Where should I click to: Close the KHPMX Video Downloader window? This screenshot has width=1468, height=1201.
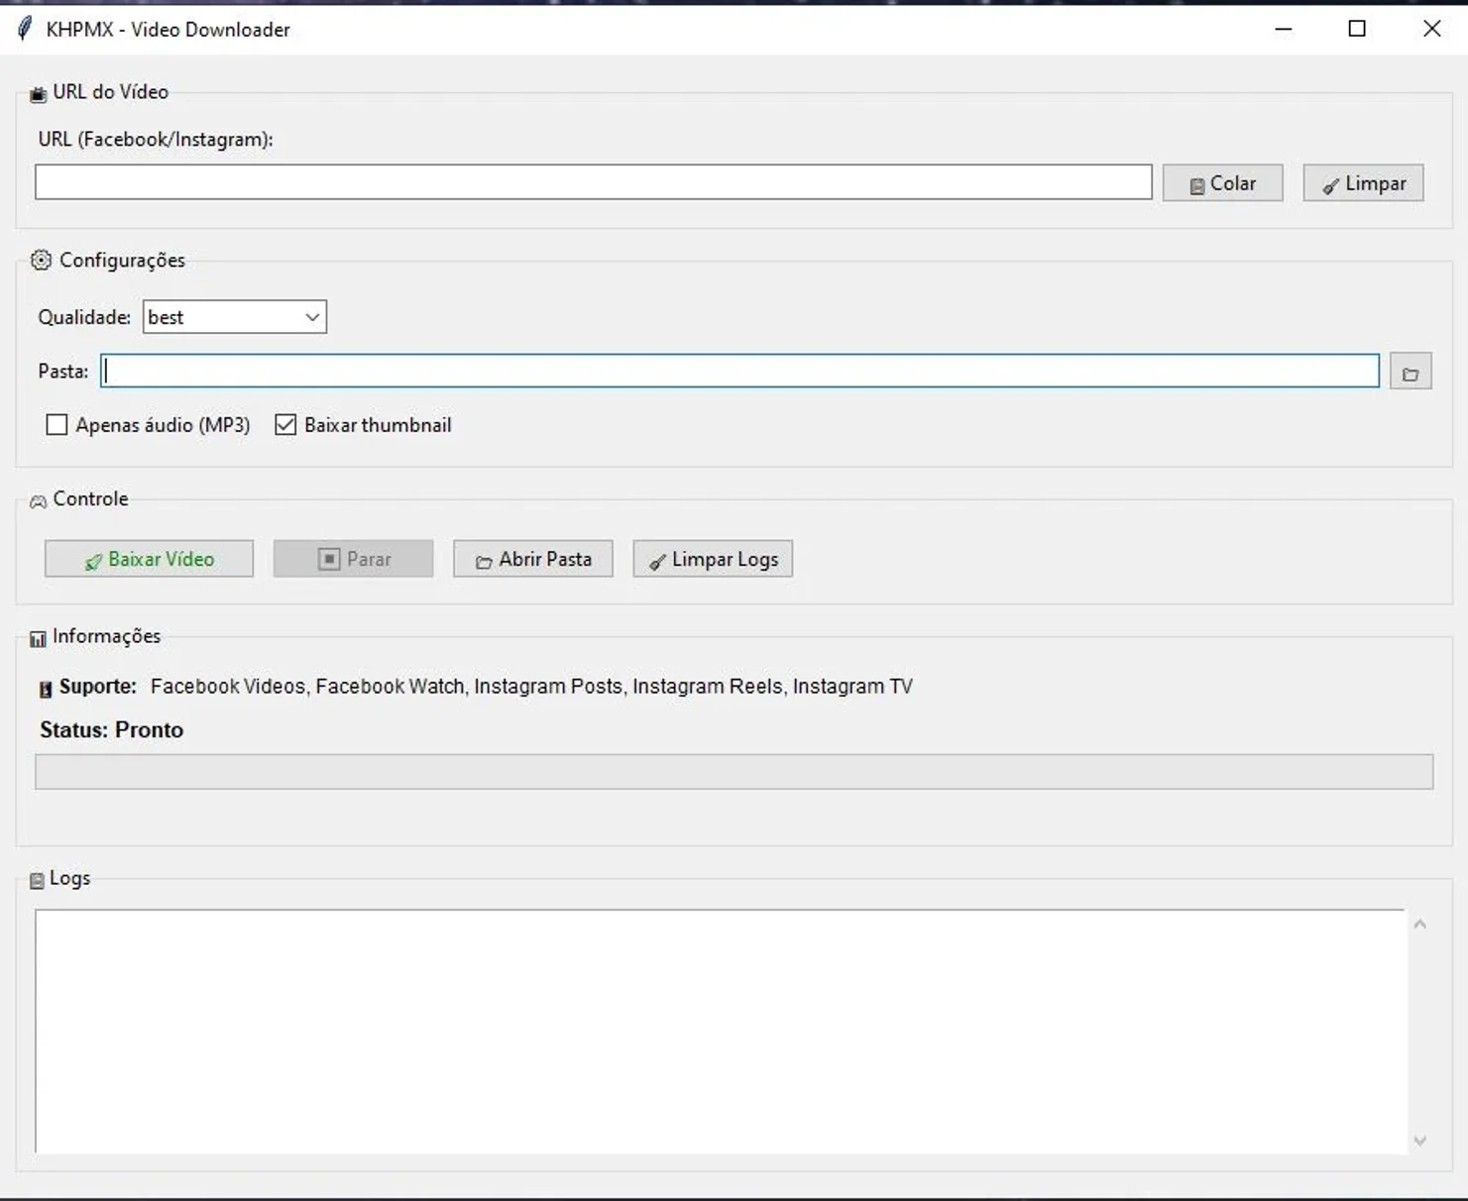(1431, 29)
